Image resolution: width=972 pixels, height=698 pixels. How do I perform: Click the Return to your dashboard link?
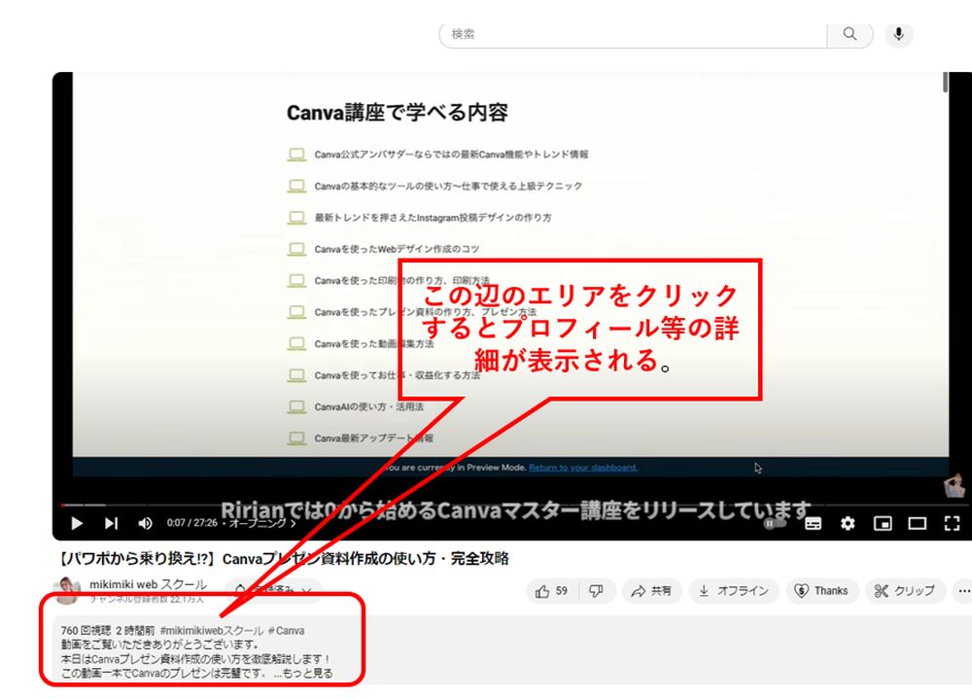pyautogui.click(x=581, y=468)
